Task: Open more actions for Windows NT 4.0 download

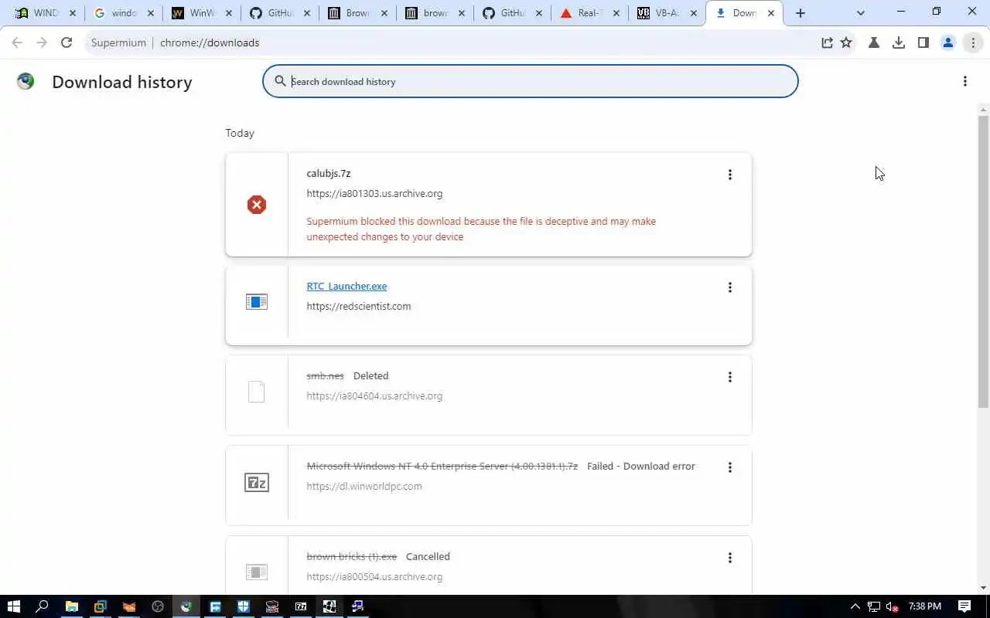Action: [x=729, y=467]
